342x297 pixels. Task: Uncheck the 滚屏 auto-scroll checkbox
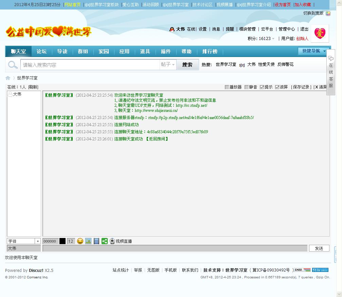tap(277, 87)
